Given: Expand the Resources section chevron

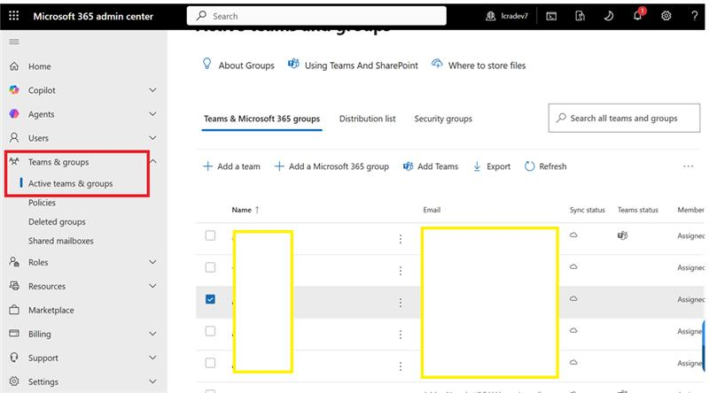Looking at the screenshot, I should [152, 286].
